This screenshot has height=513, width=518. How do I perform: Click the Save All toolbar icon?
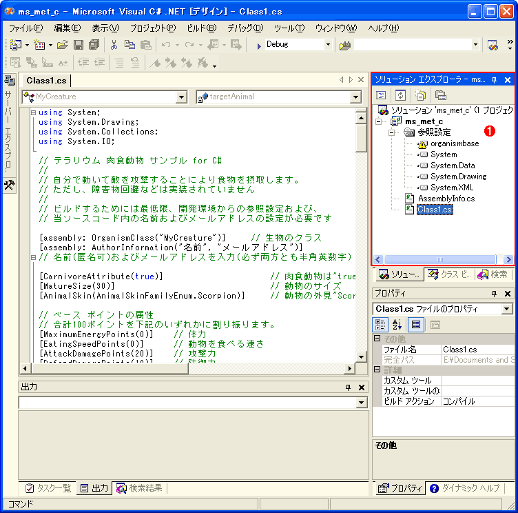click(x=94, y=44)
